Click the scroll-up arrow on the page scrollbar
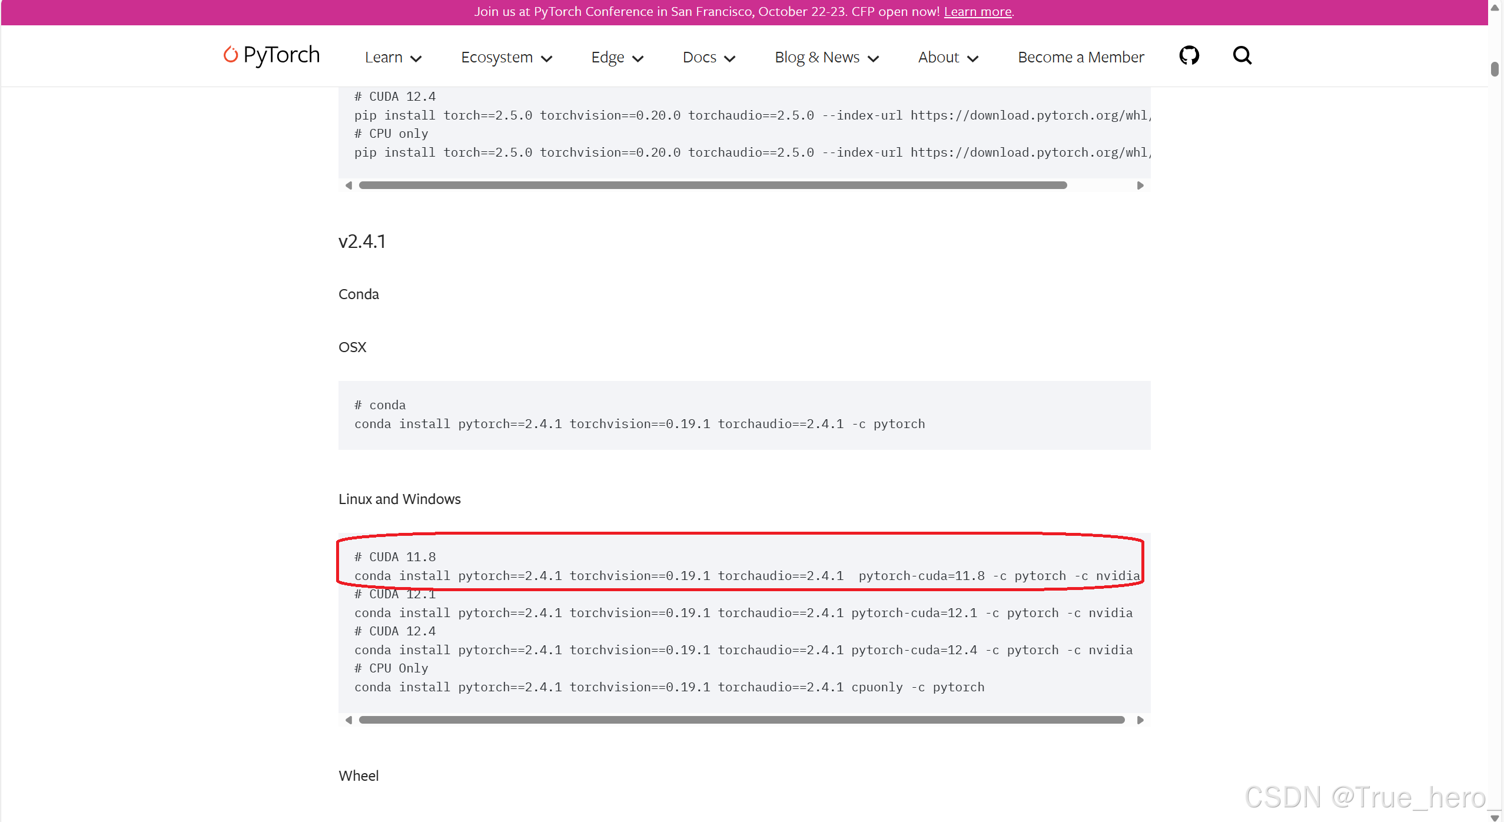 (1495, 6)
